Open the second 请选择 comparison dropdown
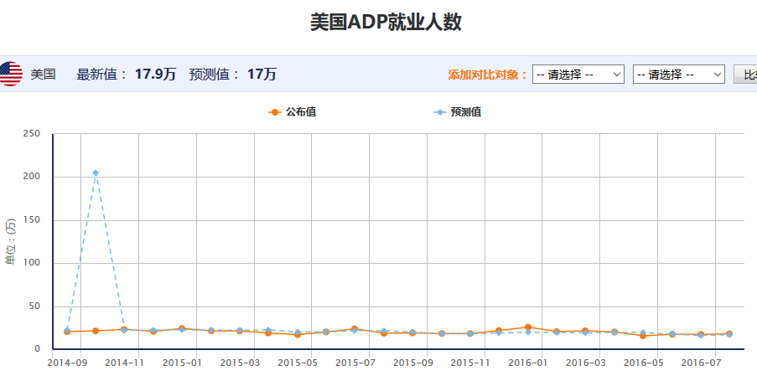Image resolution: width=757 pixels, height=376 pixels. (679, 75)
